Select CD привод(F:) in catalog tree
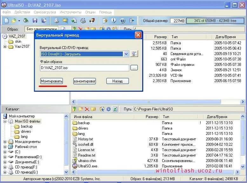Image resolution: width=247 pixels, height=183 pixels. click(x=26, y=167)
